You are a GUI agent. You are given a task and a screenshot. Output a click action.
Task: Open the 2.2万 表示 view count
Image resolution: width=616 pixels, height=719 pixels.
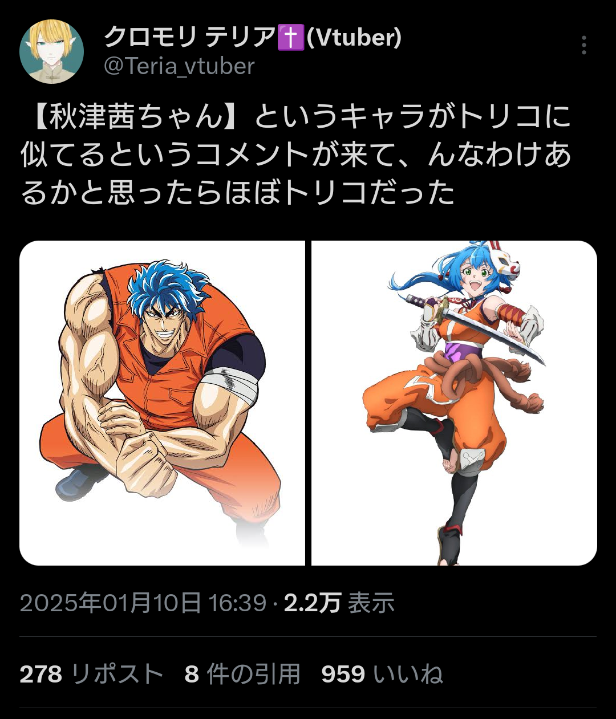[339, 603]
